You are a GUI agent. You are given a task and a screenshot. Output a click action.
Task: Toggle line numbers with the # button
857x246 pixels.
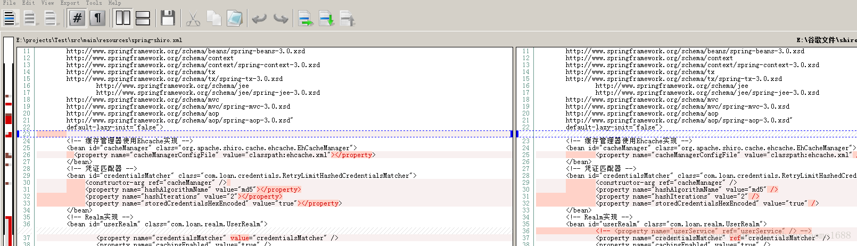[x=77, y=18]
